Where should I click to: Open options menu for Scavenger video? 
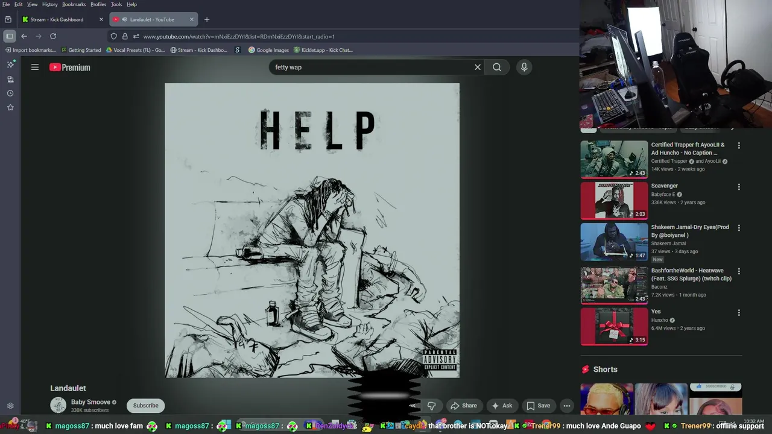[x=739, y=187]
